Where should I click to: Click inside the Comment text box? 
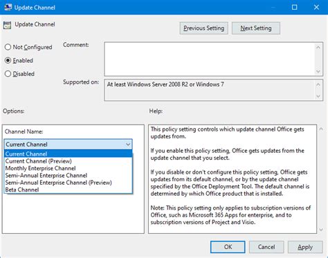(x=210, y=59)
